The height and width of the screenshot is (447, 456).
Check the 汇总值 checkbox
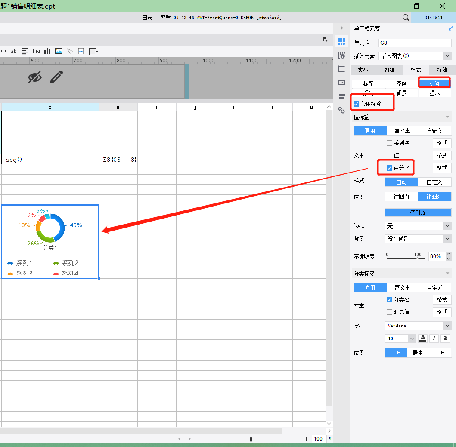click(389, 312)
